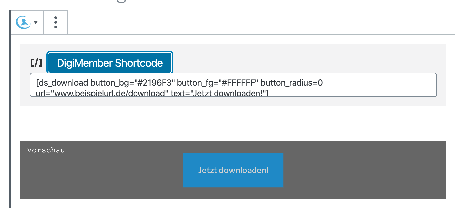Click the vertical ellipsis menu in the block toolbar
The image size is (470, 219).
[x=55, y=22]
